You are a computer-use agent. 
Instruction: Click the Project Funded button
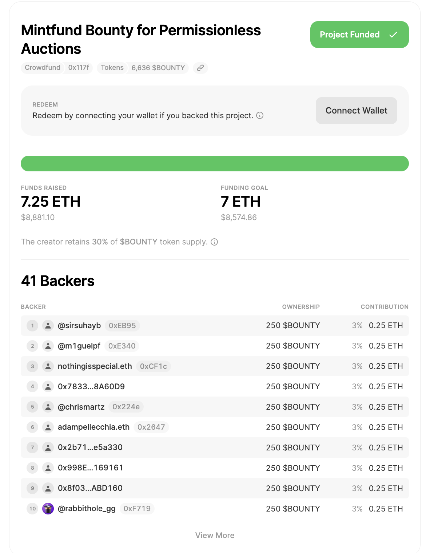359,35
